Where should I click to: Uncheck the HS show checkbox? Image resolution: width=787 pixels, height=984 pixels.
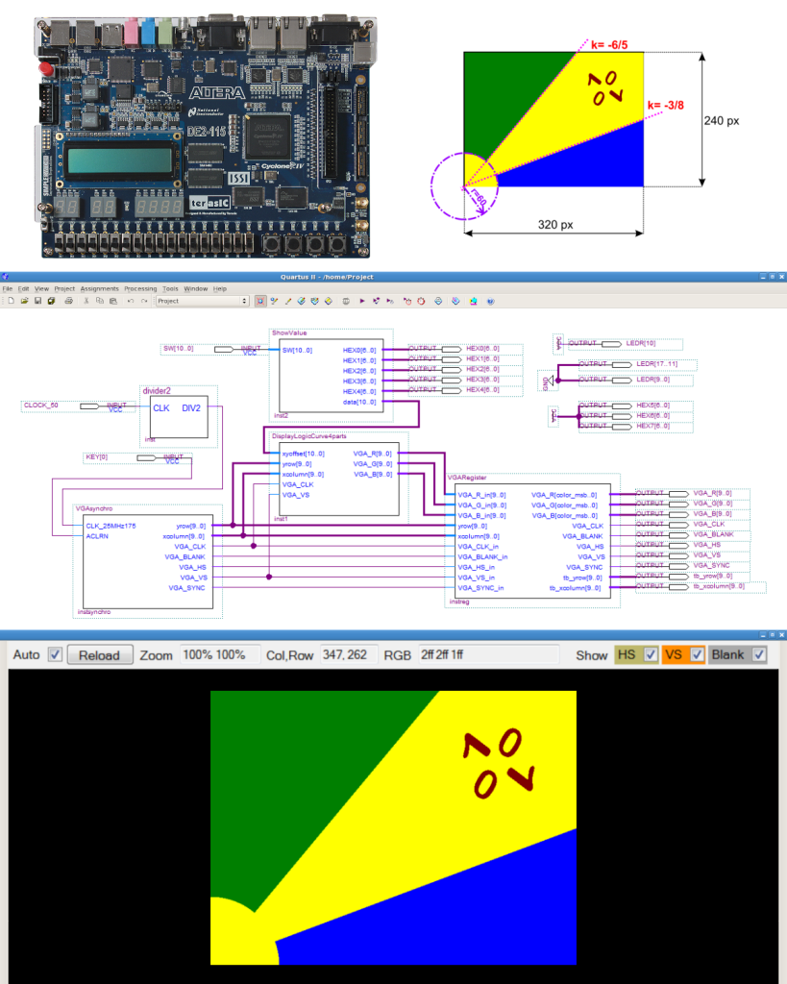(x=651, y=654)
